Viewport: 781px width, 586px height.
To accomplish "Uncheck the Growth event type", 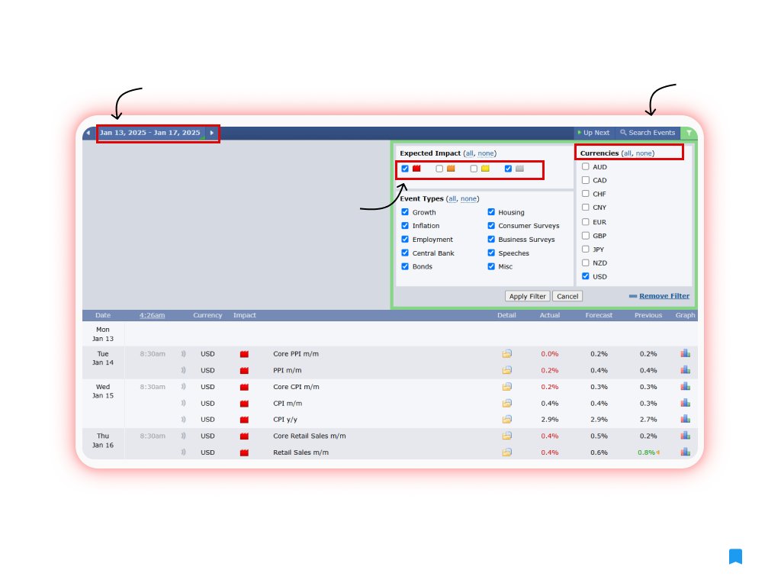I will (405, 212).
